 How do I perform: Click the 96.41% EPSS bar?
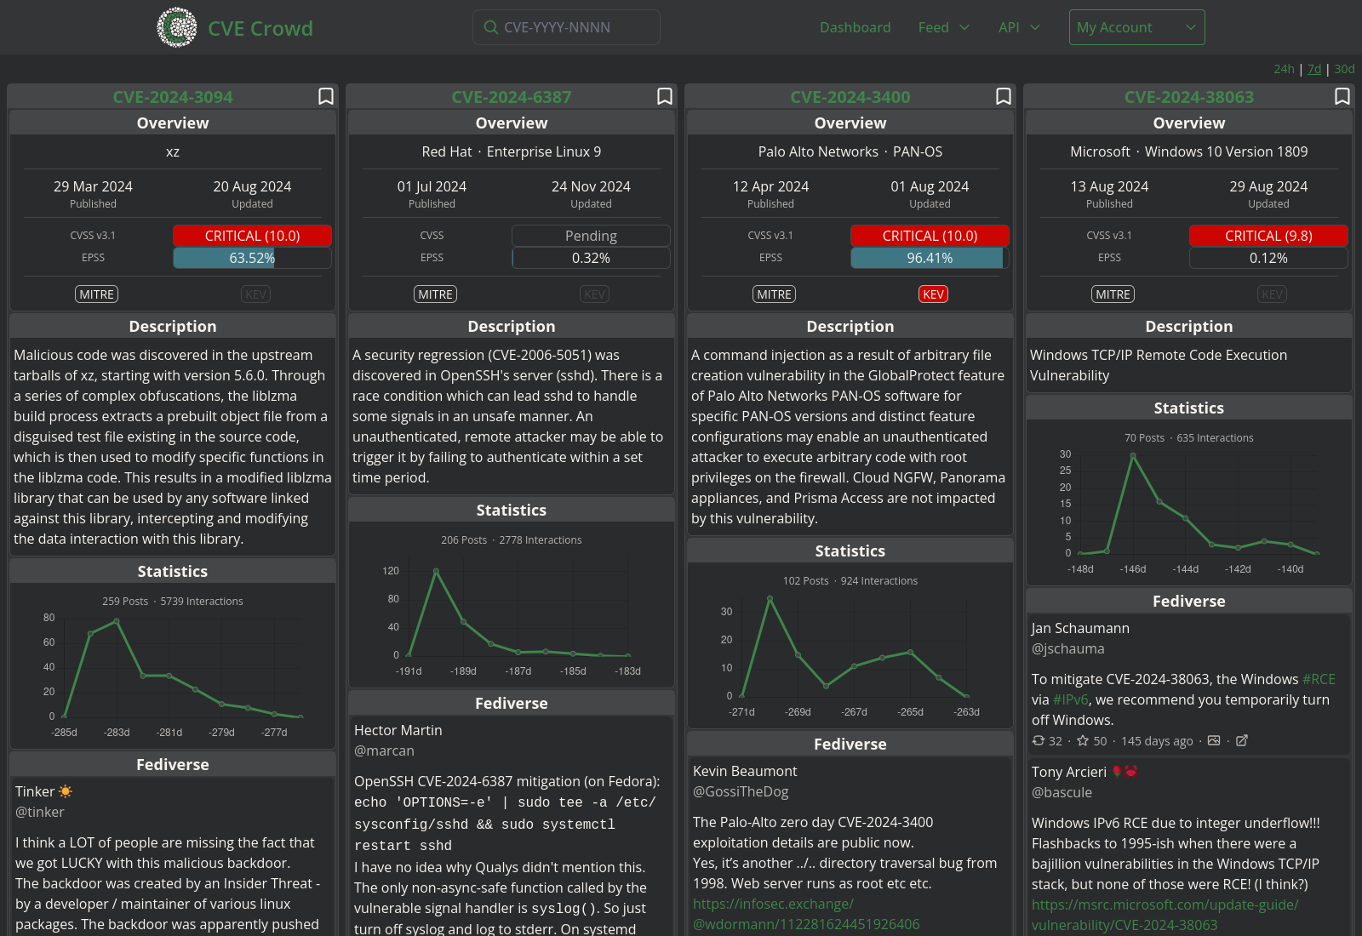[930, 258]
